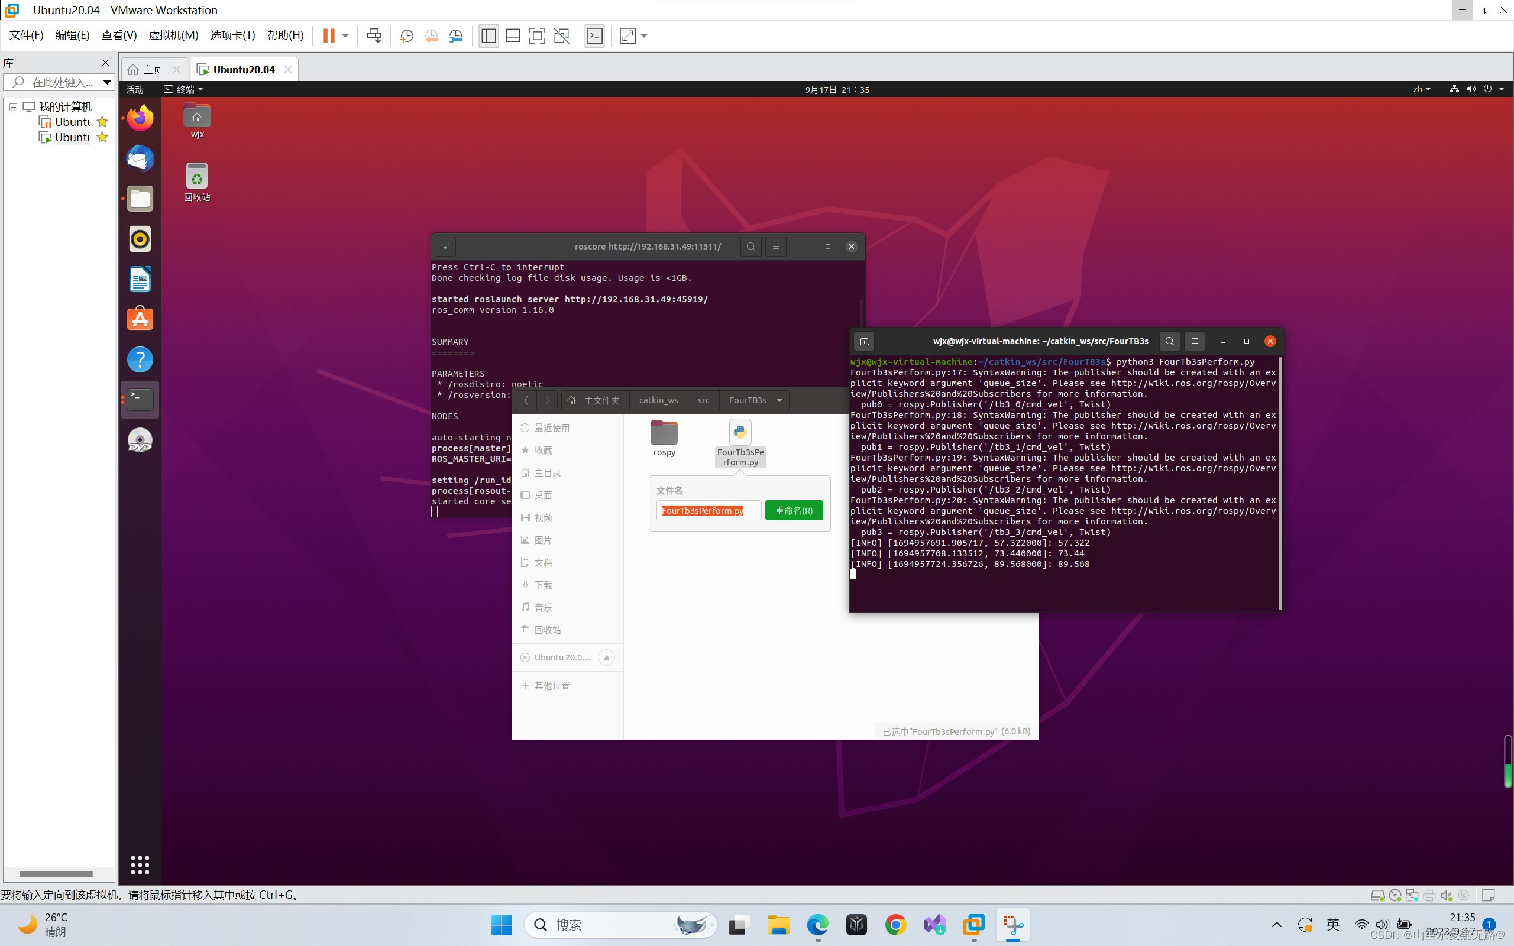Go back in the file manager
Image resolution: width=1514 pixels, height=946 pixels.
coord(526,400)
